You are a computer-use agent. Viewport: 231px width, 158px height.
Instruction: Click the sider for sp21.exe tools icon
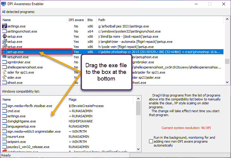[x=5, y=72]
